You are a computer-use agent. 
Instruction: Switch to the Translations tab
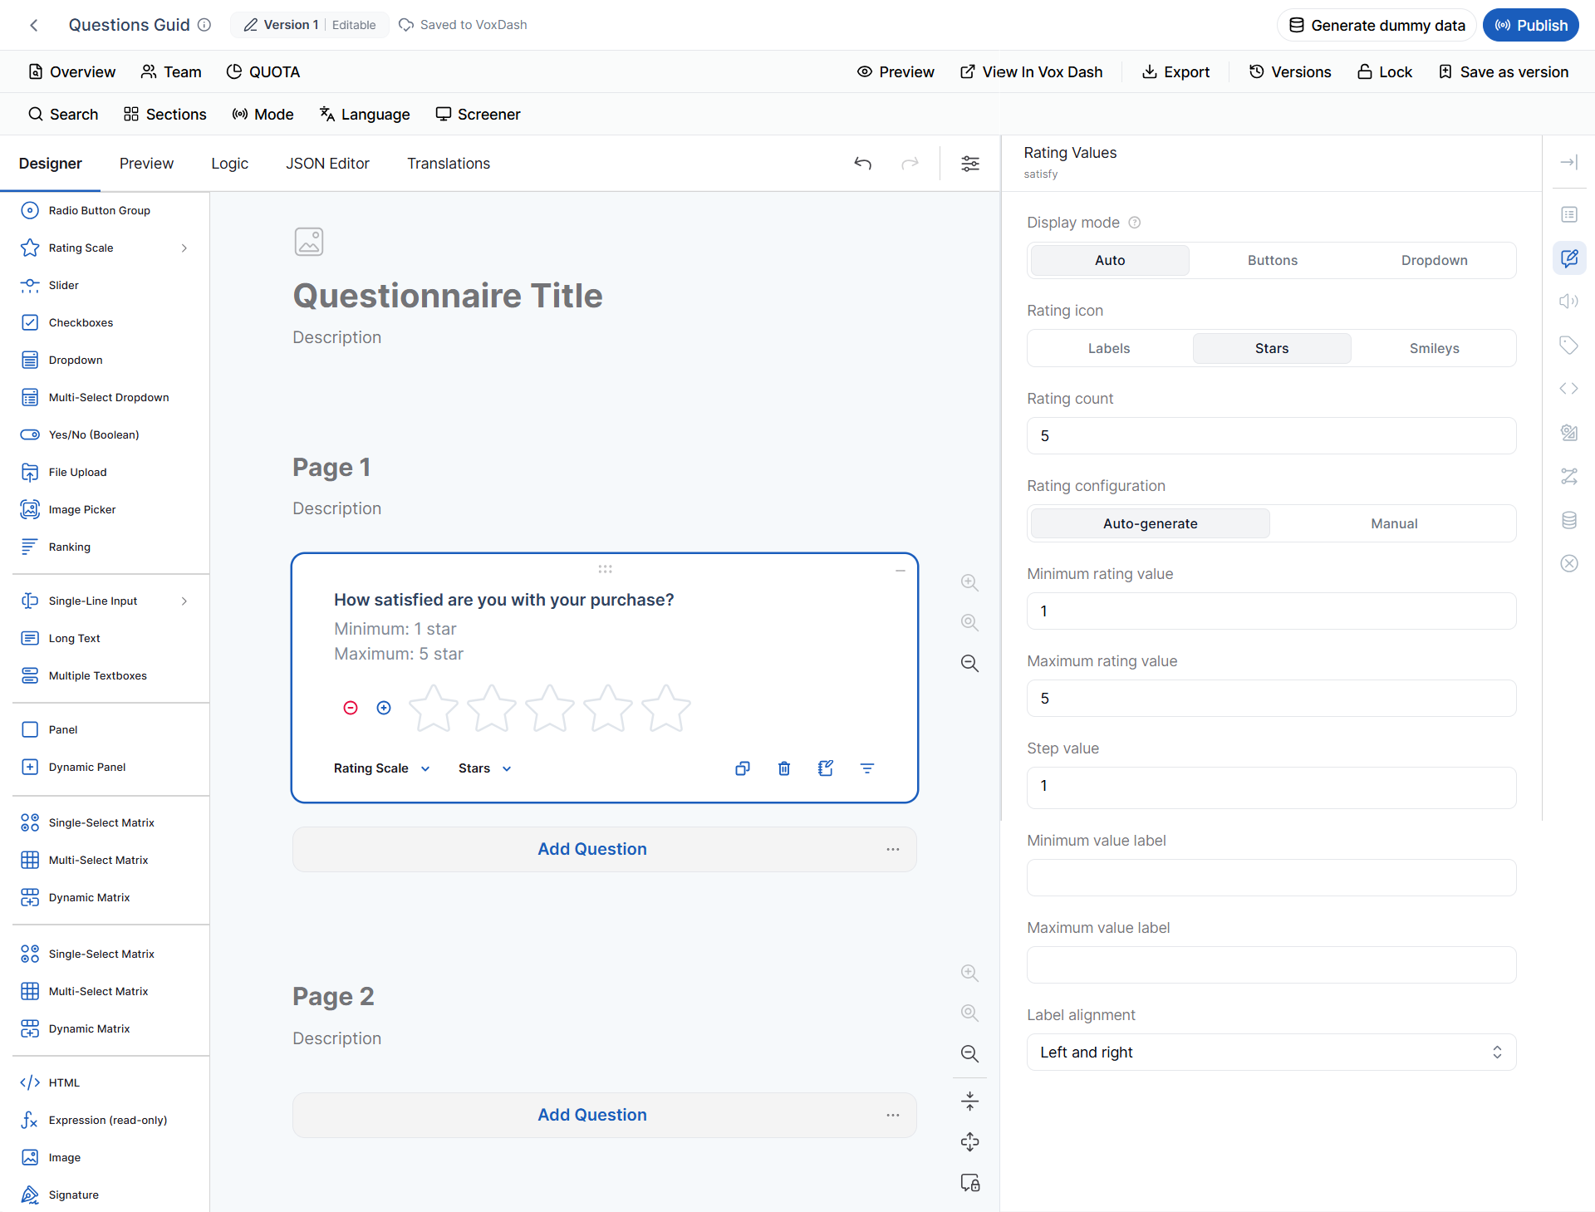pos(449,164)
